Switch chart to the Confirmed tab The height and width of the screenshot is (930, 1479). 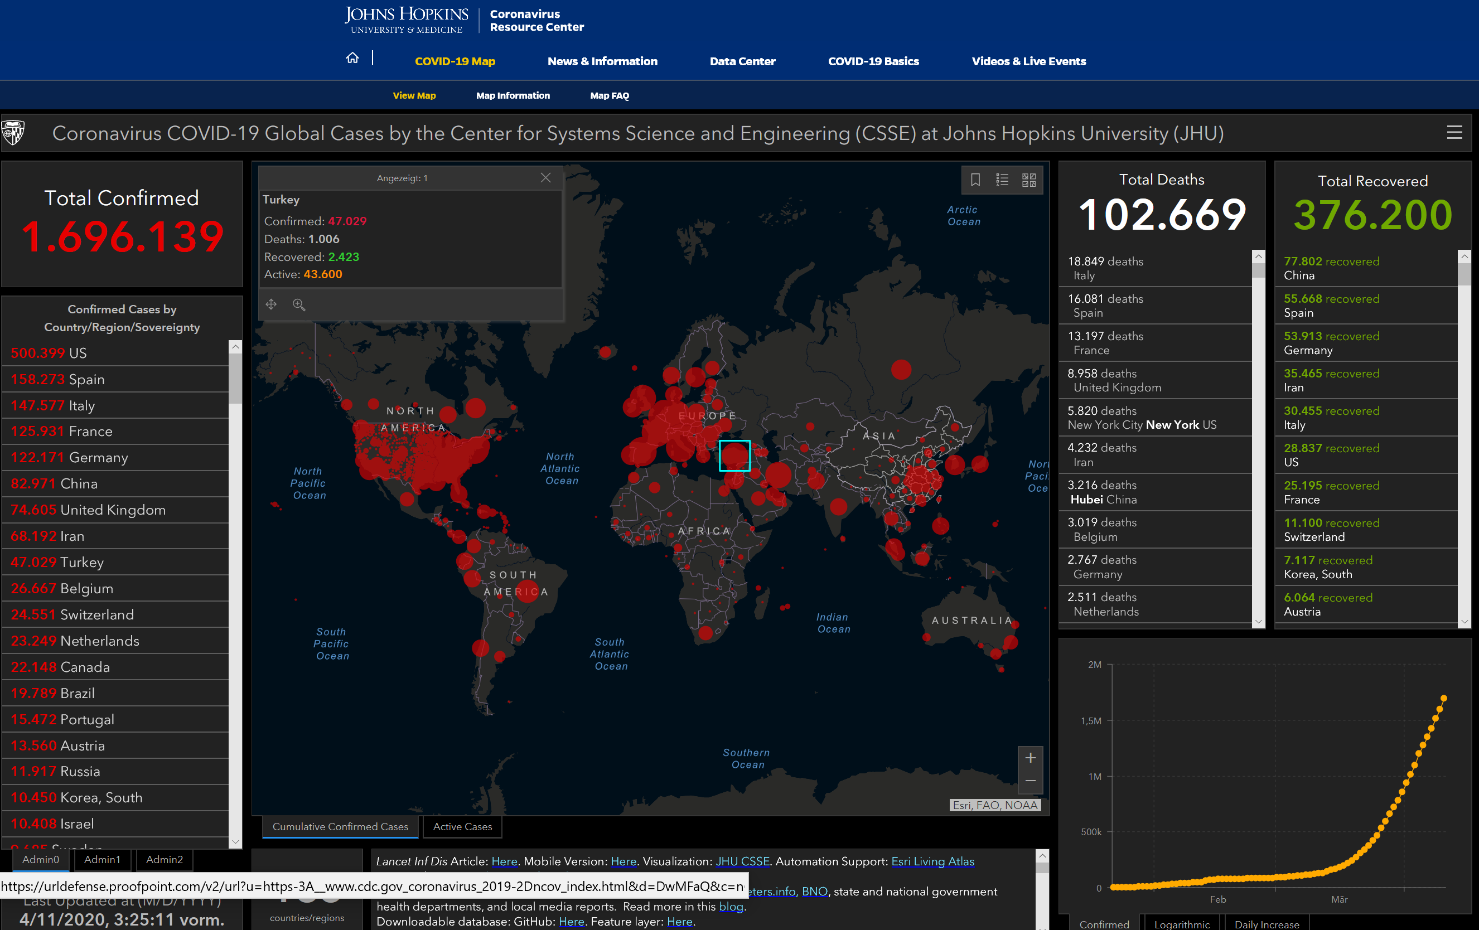[x=1104, y=923]
